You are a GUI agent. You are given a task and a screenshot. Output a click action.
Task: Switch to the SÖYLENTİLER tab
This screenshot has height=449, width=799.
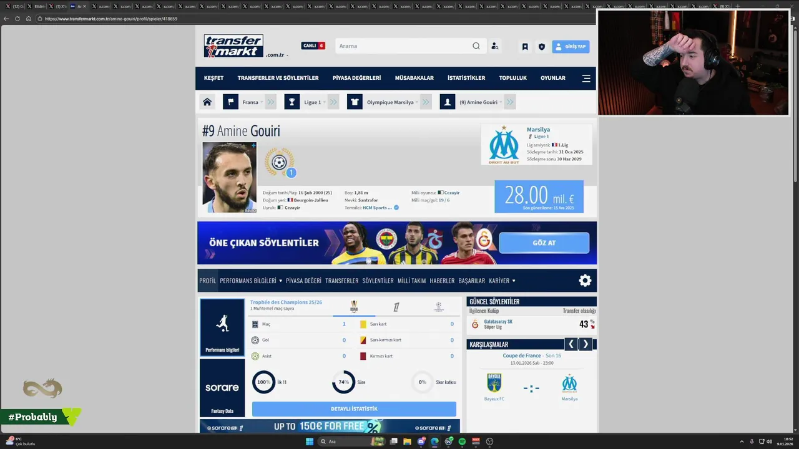378,281
